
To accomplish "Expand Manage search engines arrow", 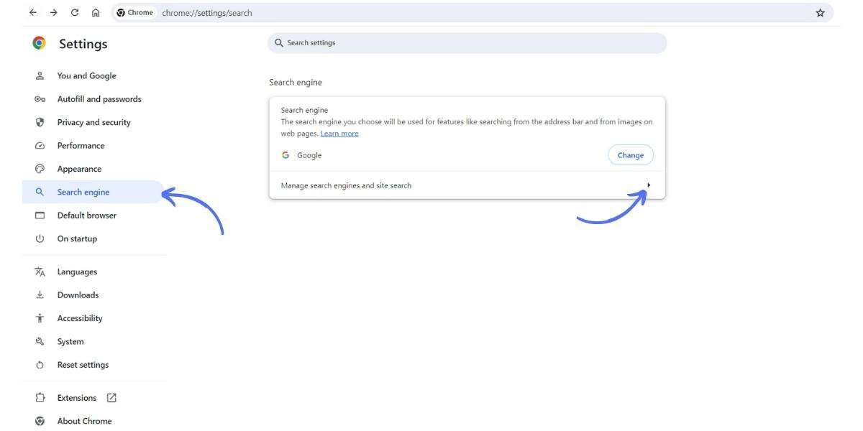I will coord(649,185).
